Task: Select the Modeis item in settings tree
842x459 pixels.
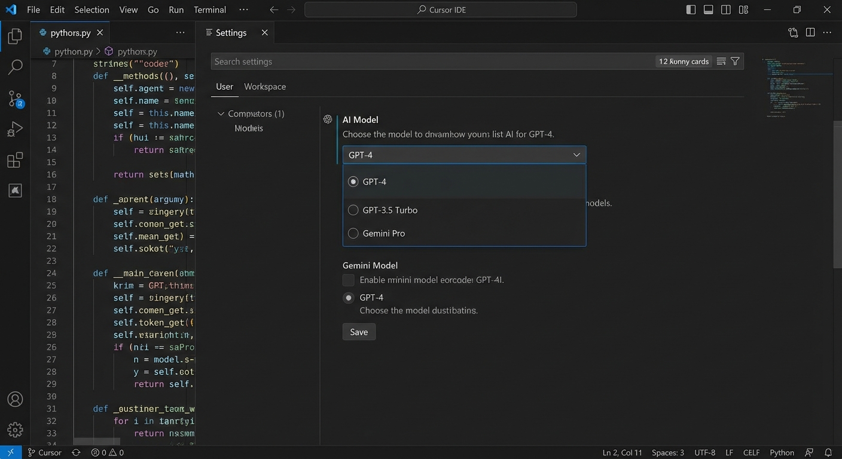Action: (249, 128)
